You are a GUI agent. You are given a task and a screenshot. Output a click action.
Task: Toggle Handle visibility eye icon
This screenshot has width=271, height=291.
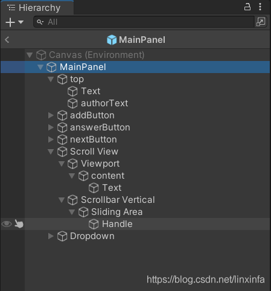(x=7, y=224)
